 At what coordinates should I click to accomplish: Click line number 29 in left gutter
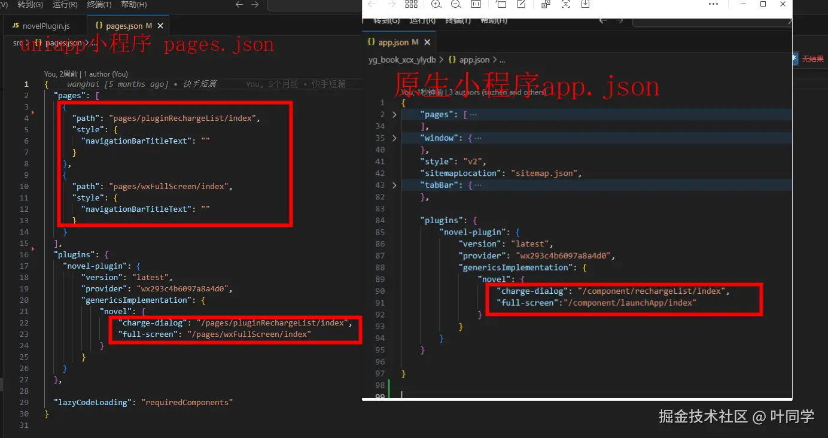(x=24, y=403)
